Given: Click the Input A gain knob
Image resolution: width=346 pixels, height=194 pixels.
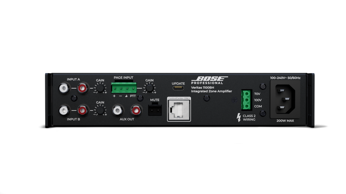Looking at the screenshot, I should [100, 89].
